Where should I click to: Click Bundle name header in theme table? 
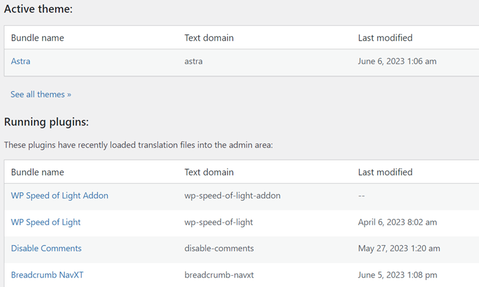click(37, 38)
